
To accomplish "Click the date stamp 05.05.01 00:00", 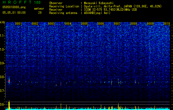I will 14,13.
